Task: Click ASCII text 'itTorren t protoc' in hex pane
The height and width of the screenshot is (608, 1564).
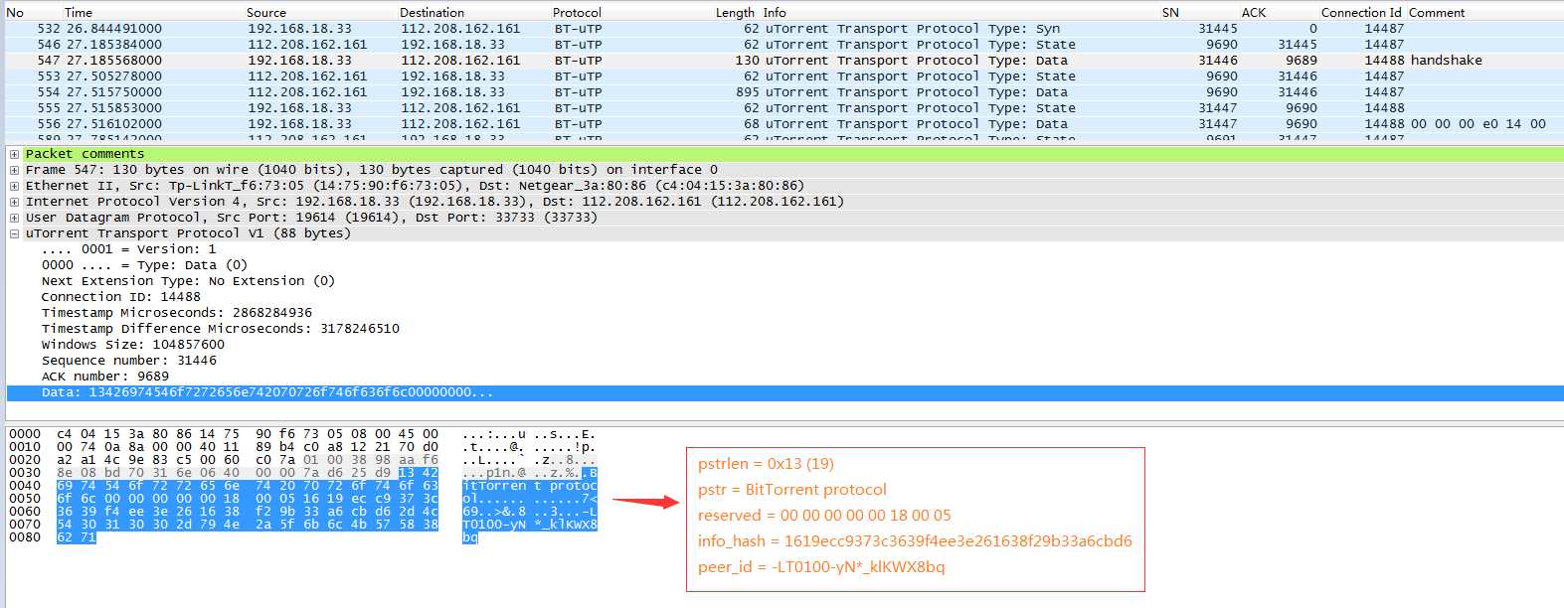Action: pyautogui.click(x=530, y=486)
